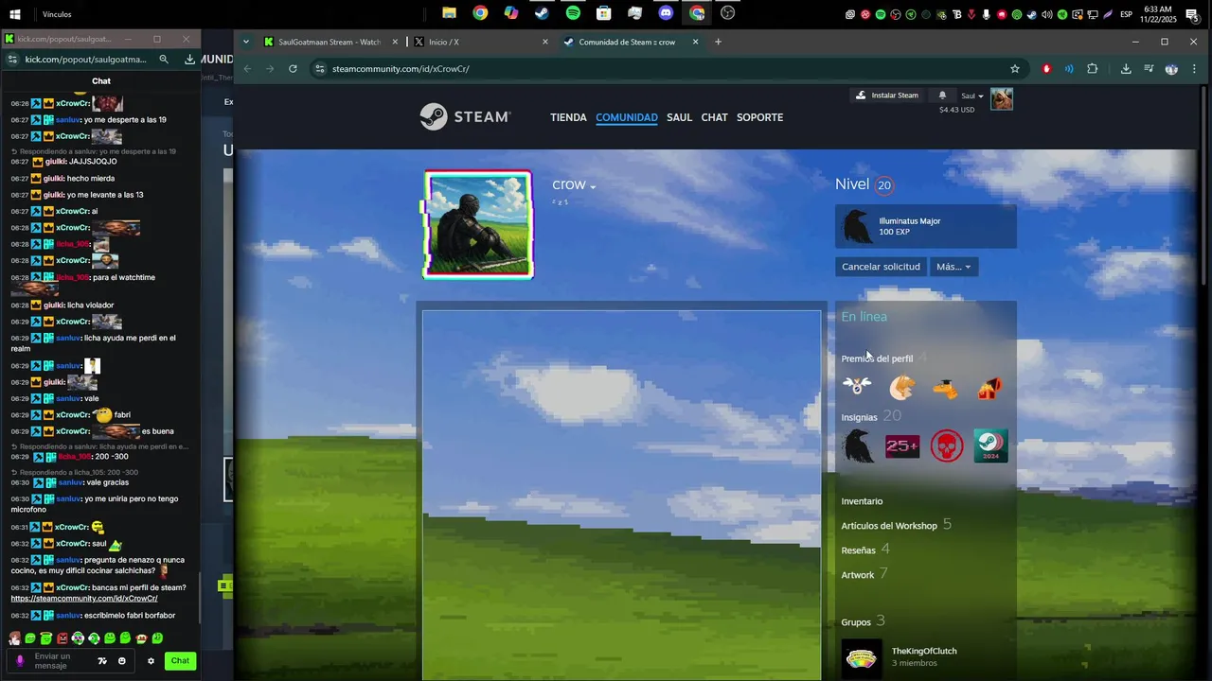Open a new Chrome tab
Image resolution: width=1212 pixels, height=681 pixels.
click(x=718, y=42)
